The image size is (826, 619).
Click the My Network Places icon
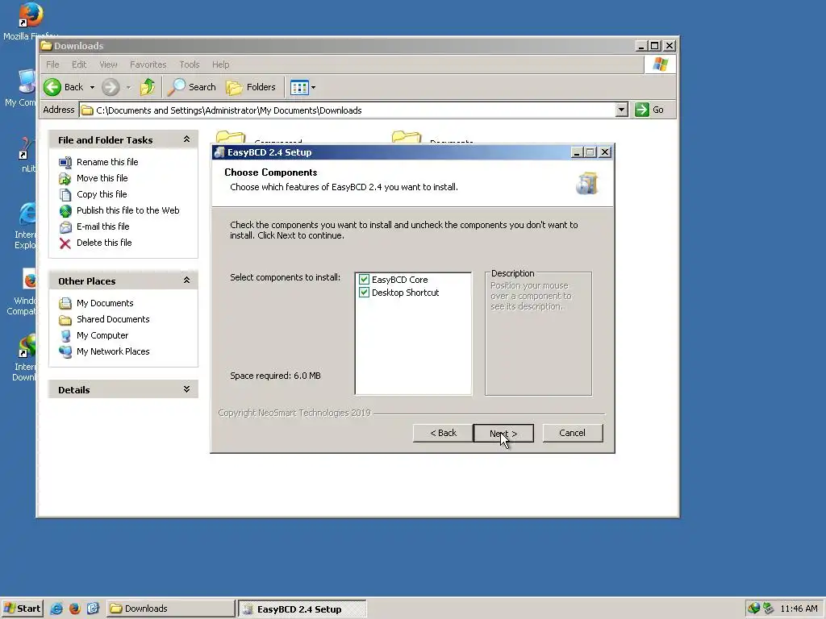point(65,352)
